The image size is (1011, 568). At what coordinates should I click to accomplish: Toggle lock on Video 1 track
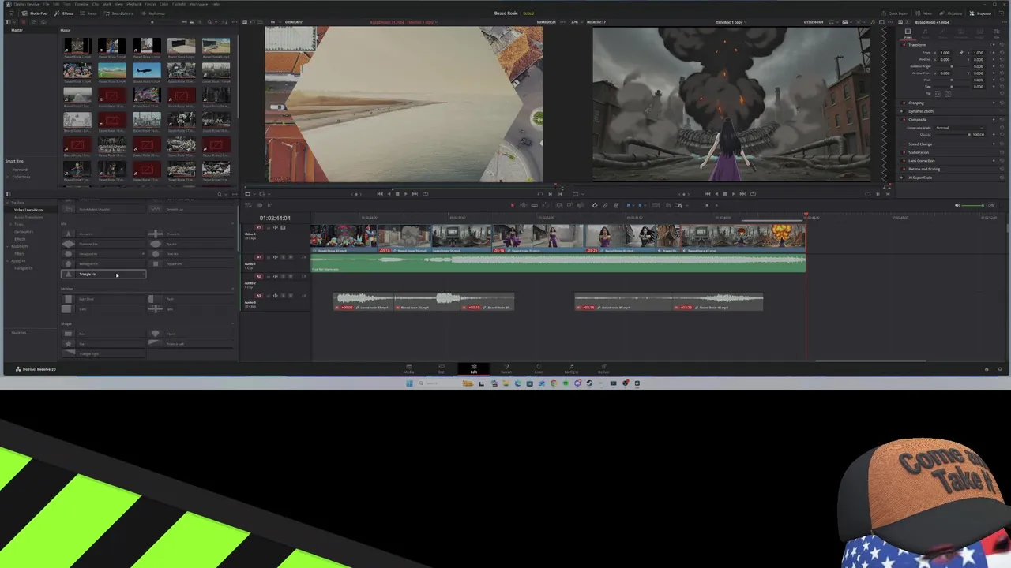point(269,228)
